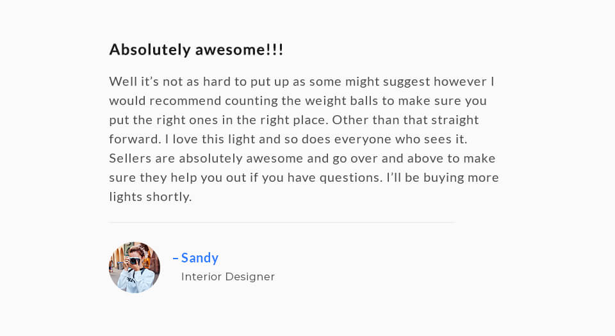Viewport: 615px width, 336px height.
Task: Click the horizontal divider under the review
Action: (282, 222)
